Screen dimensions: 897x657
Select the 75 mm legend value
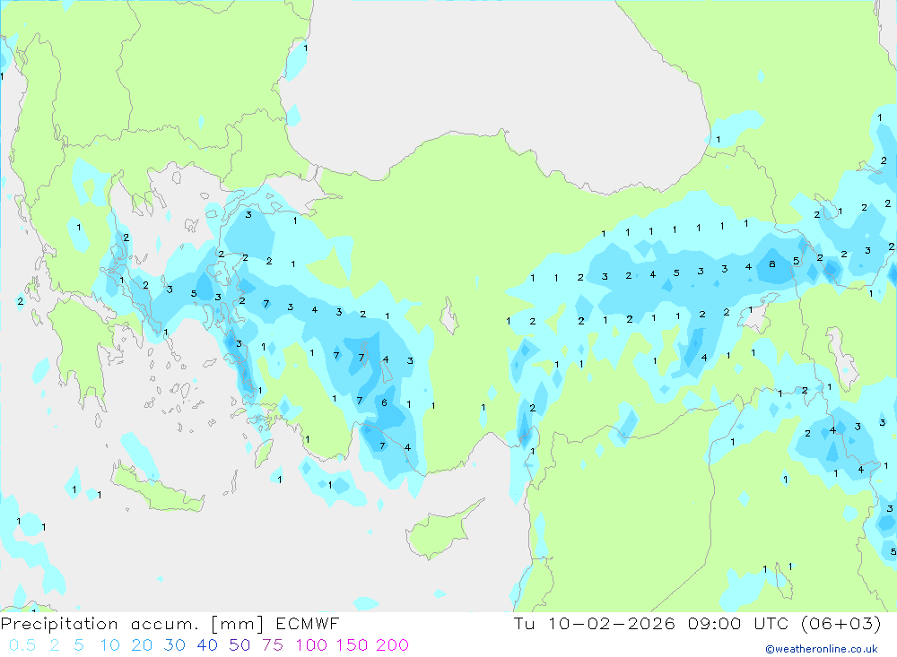pos(273,645)
